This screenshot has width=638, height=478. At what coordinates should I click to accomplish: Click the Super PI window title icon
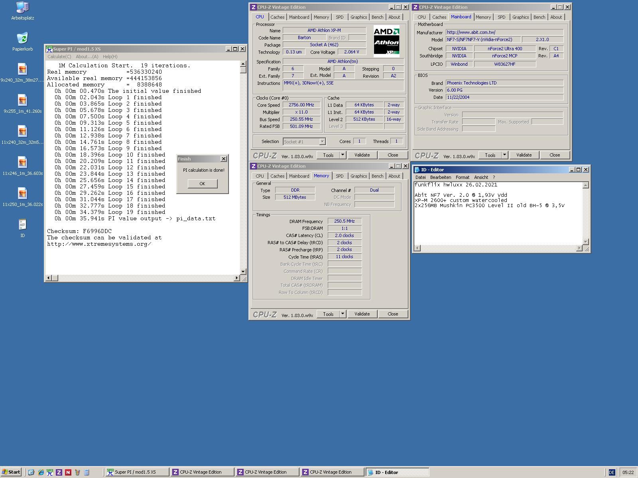(x=49, y=49)
